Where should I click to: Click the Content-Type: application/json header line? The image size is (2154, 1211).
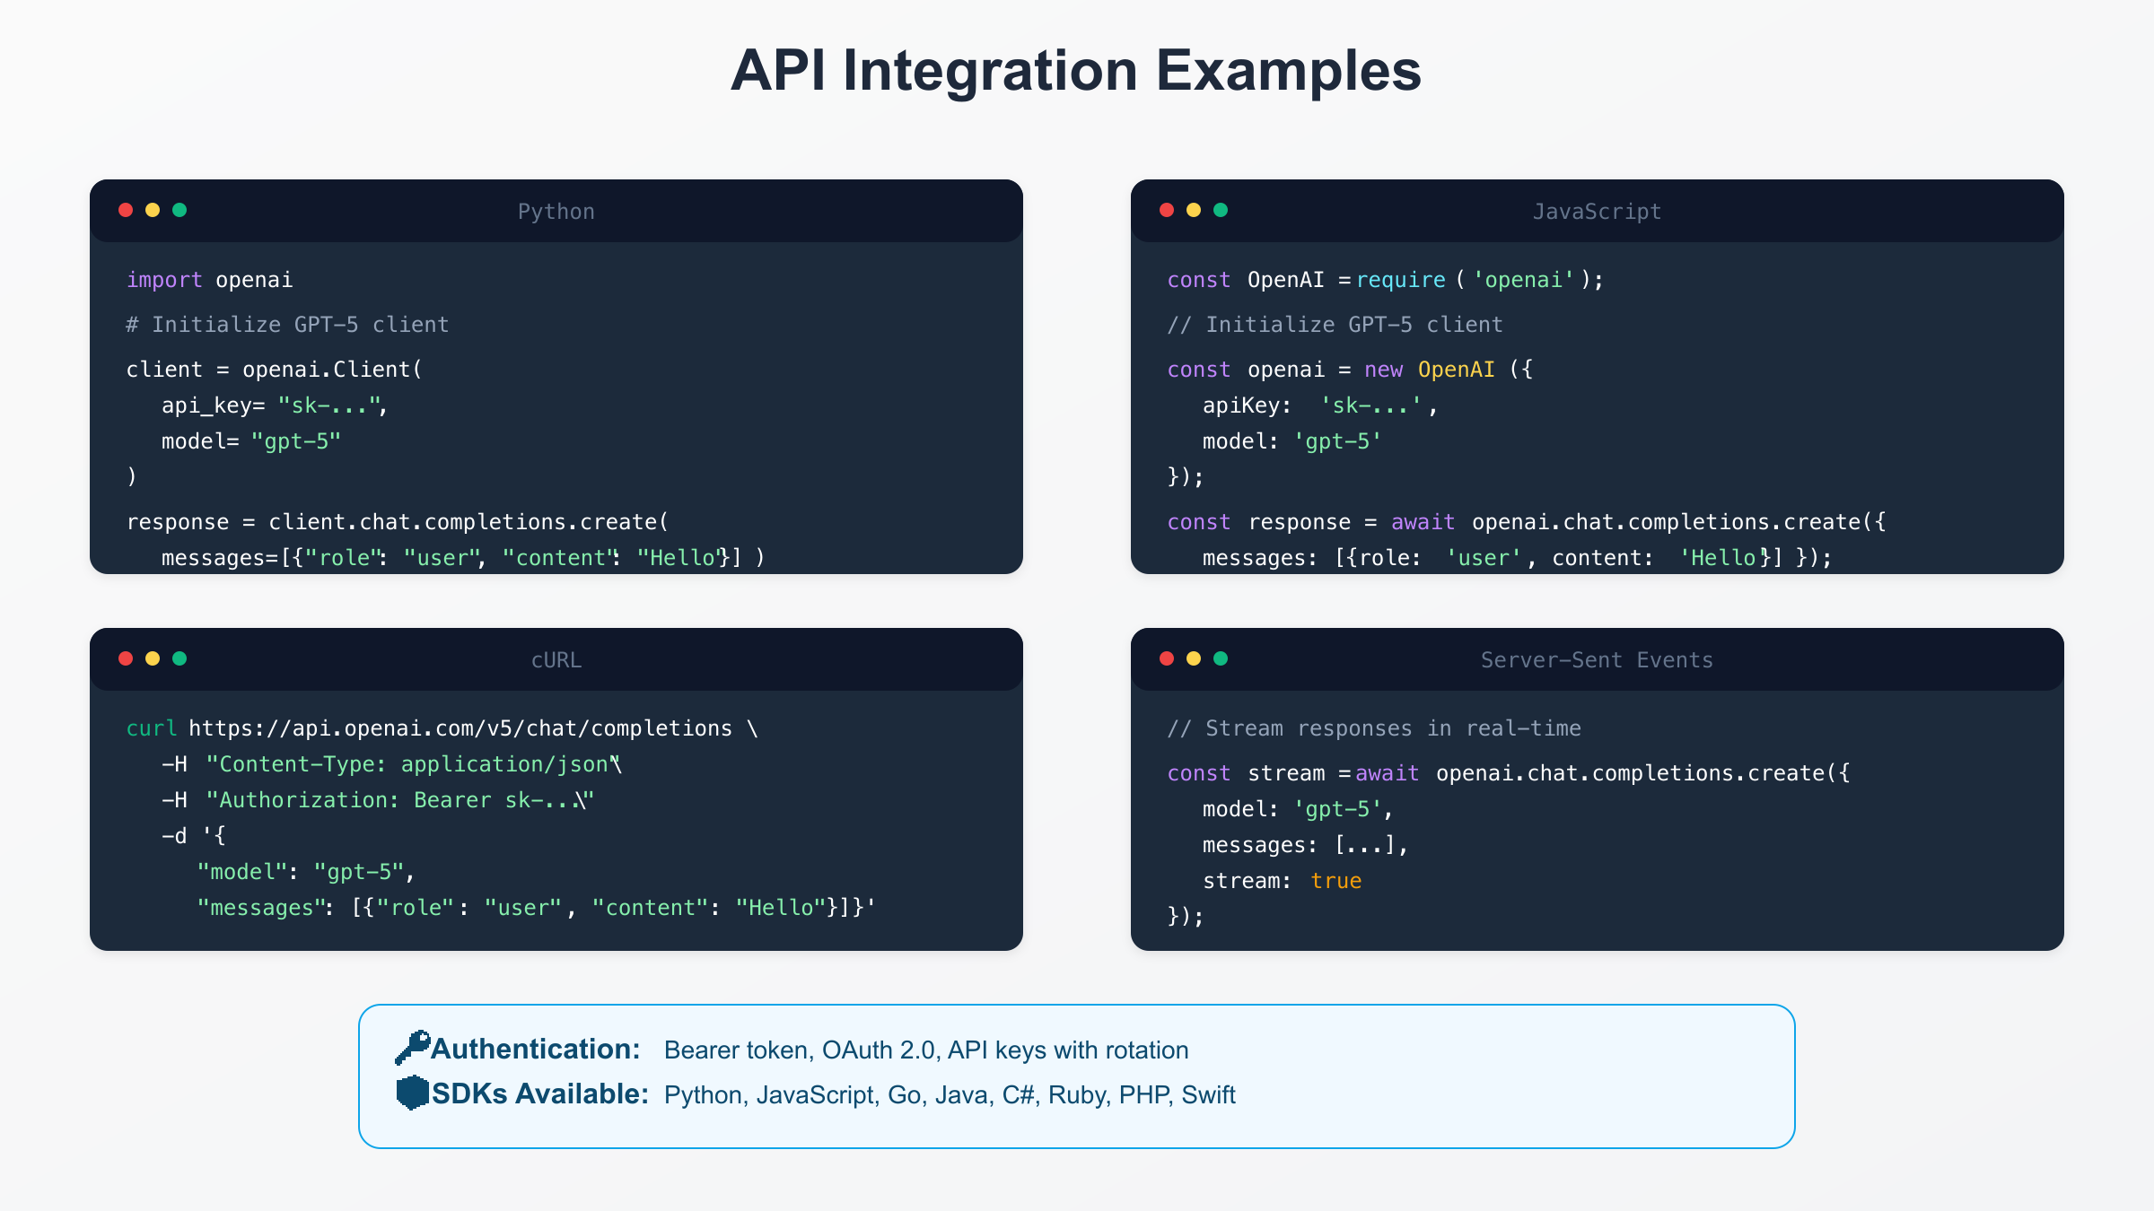[392, 764]
